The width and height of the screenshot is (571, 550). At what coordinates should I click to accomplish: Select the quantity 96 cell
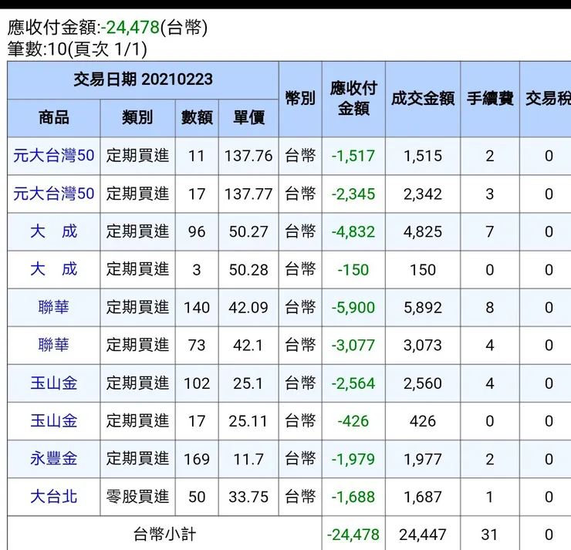tap(197, 232)
